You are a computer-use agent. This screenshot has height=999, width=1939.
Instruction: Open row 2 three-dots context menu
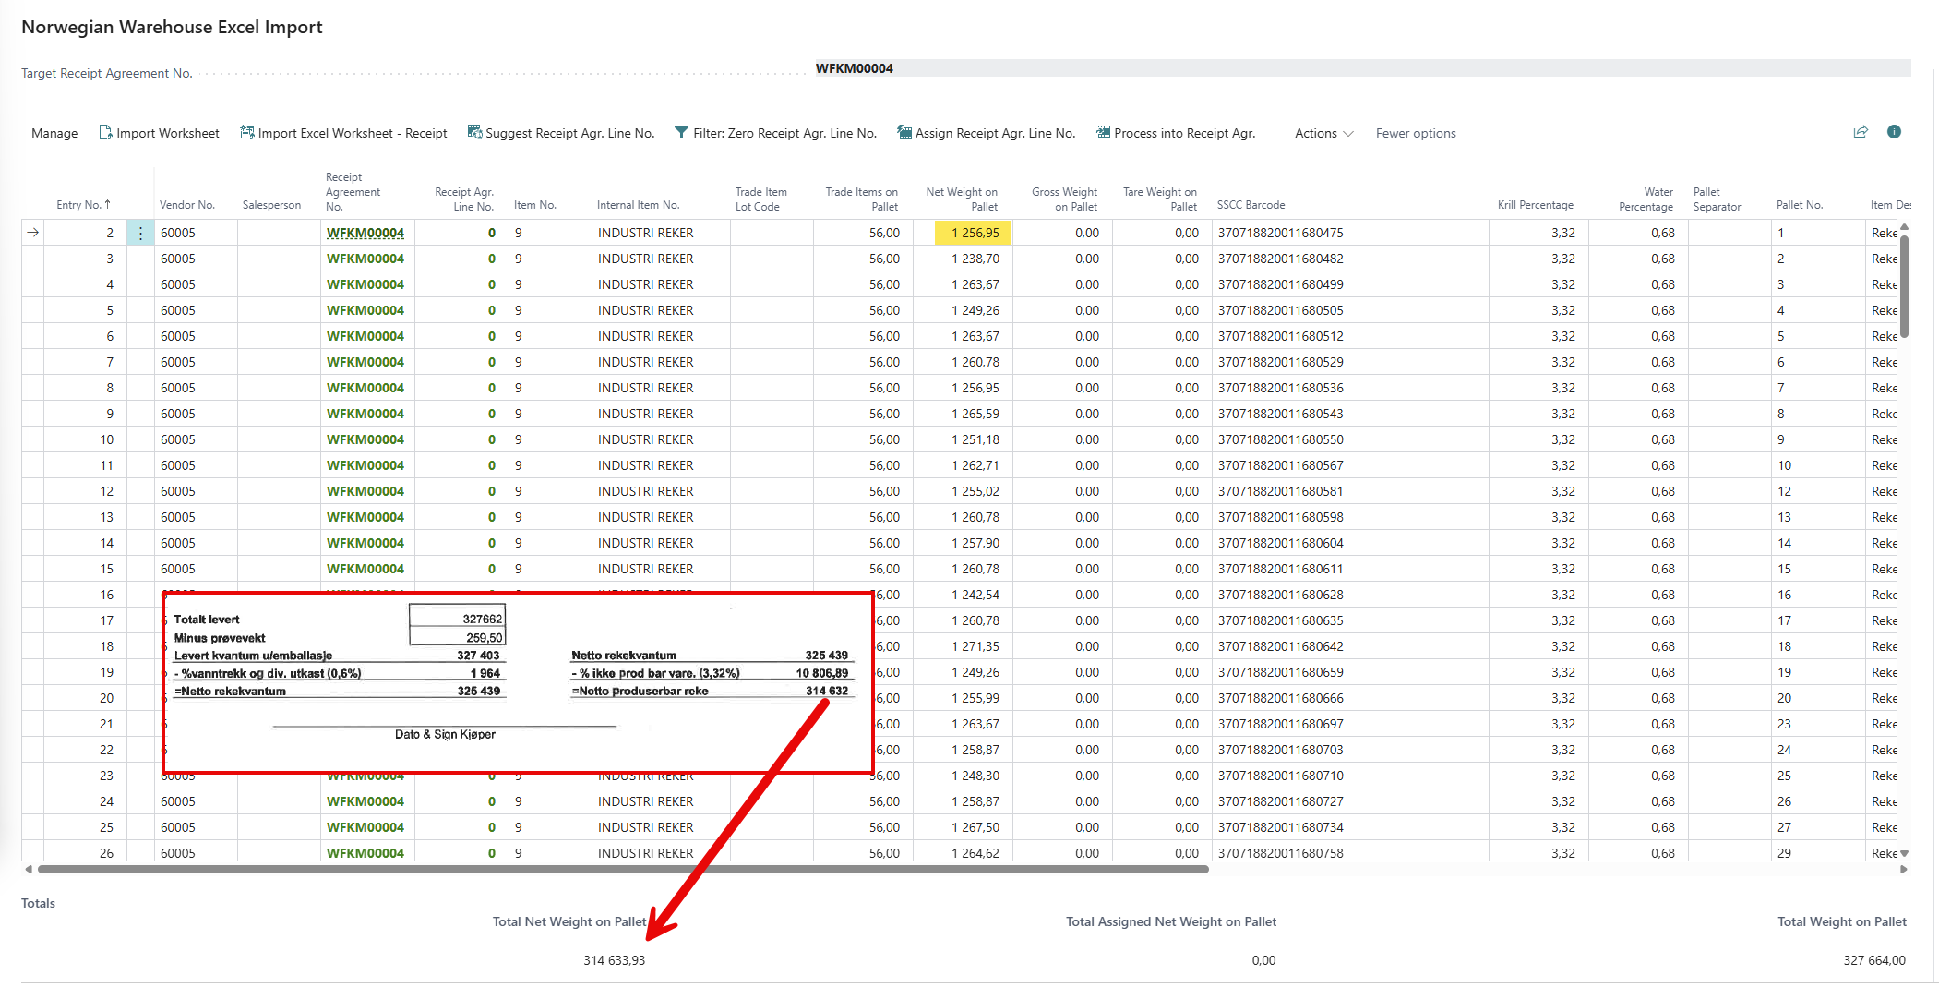(x=140, y=234)
